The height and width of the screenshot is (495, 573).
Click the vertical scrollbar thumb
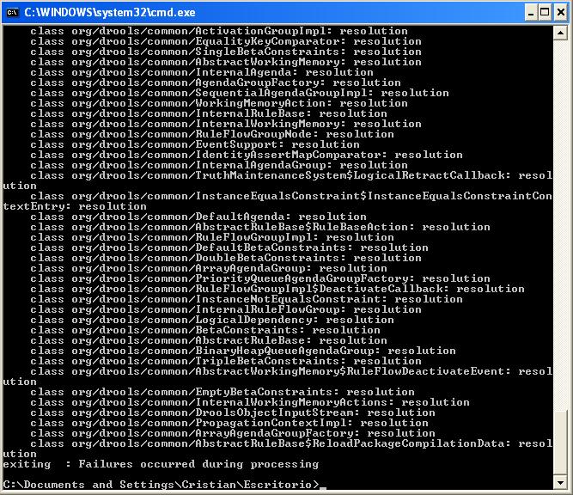pos(560,443)
